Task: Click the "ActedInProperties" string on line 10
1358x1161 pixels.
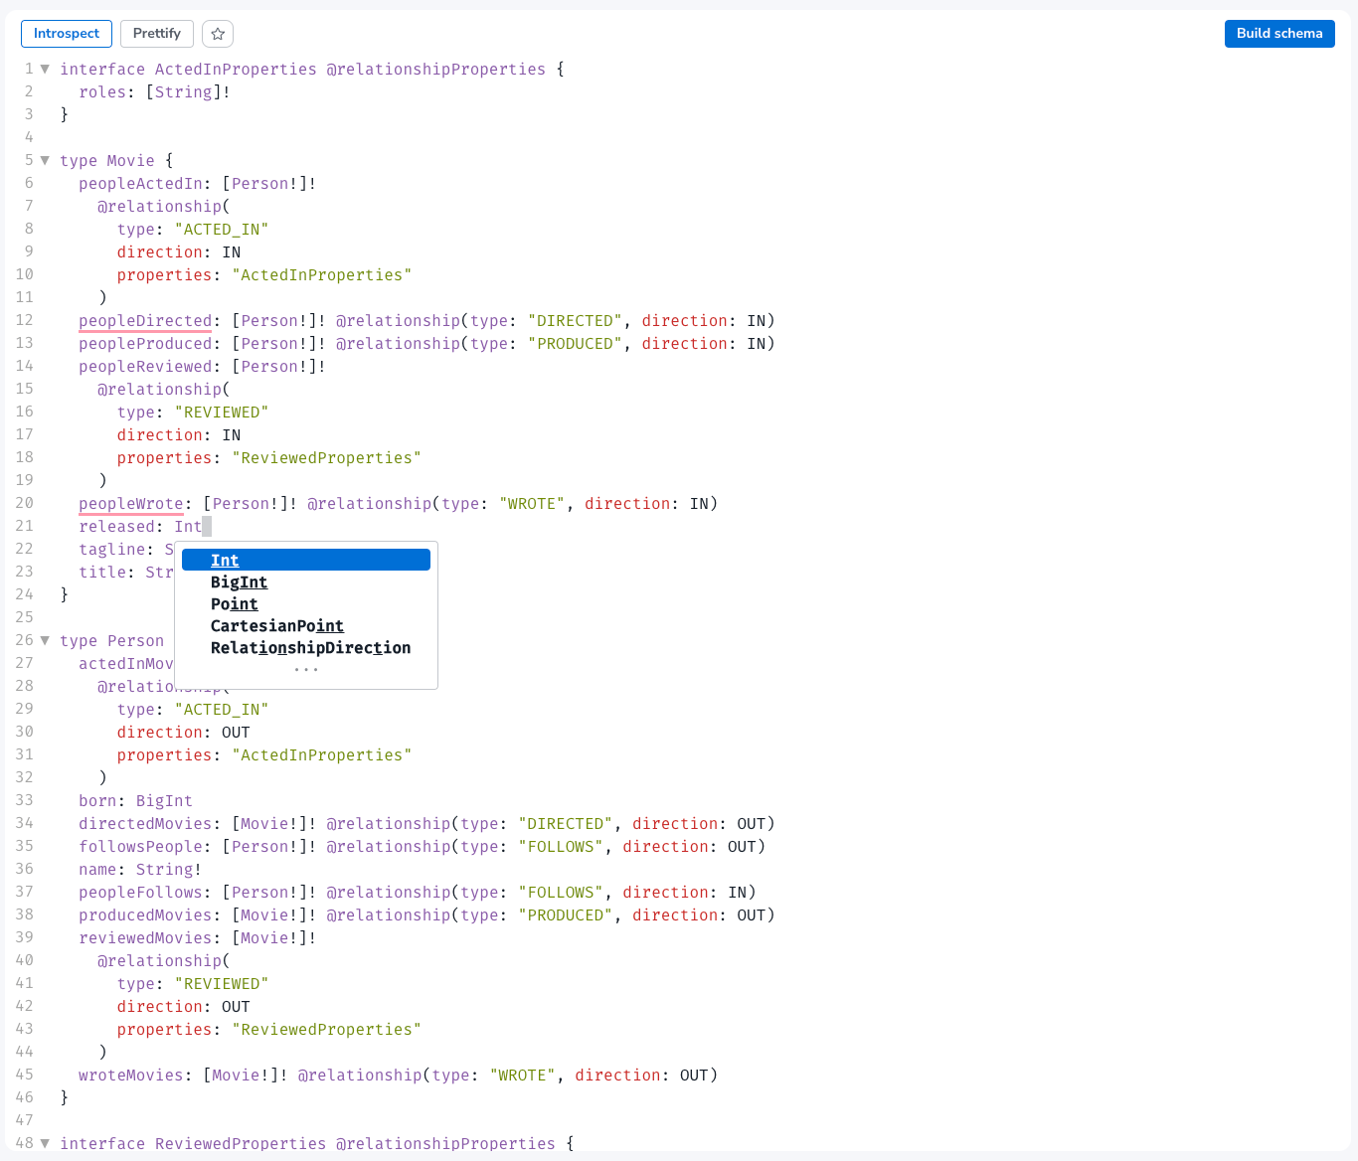Action: pos(322,275)
